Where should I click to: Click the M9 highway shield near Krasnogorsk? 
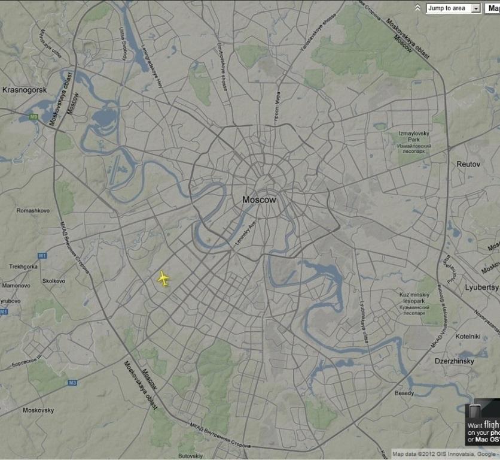[x=34, y=117]
